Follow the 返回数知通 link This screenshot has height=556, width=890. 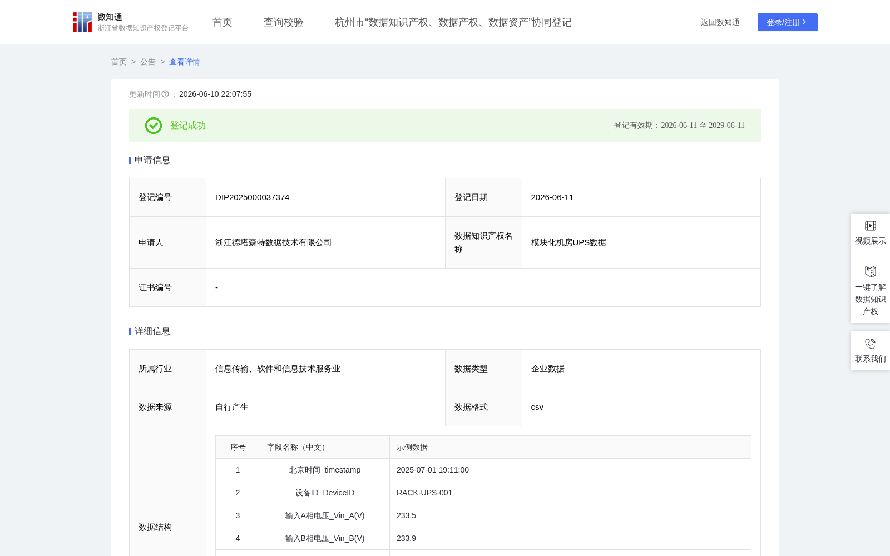720,22
